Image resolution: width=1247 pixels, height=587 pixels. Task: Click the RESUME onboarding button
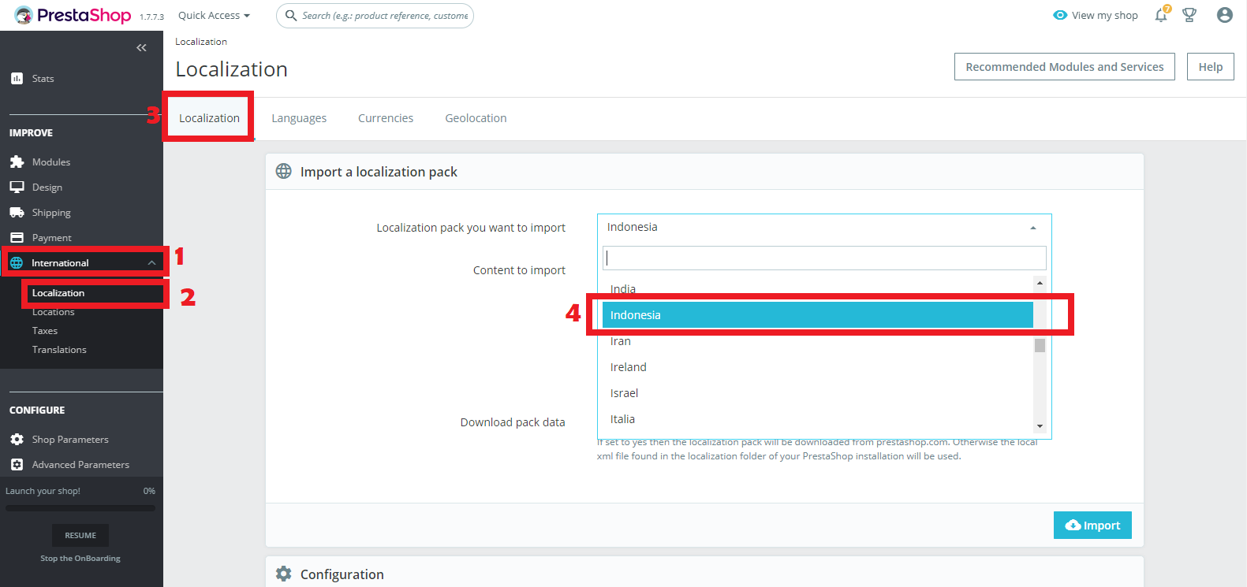(80, 535)
